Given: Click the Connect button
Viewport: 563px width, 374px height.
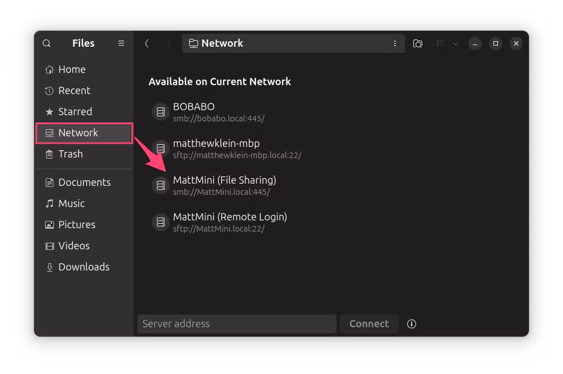Looking at the screenshot, I should pyautogui.click(x=369, y=324).
